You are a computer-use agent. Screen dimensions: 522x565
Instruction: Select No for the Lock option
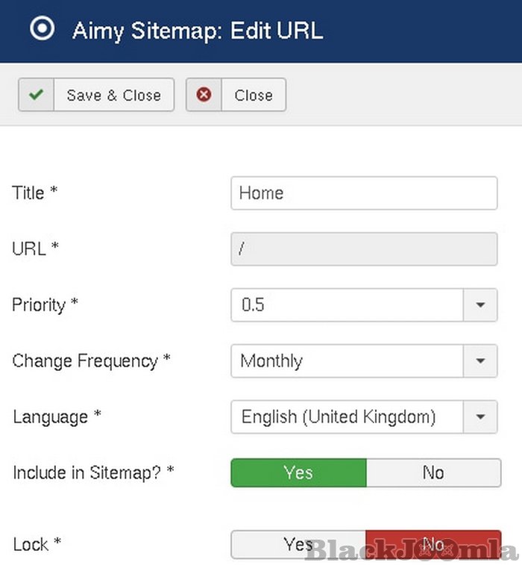click(x=433, y=545)
